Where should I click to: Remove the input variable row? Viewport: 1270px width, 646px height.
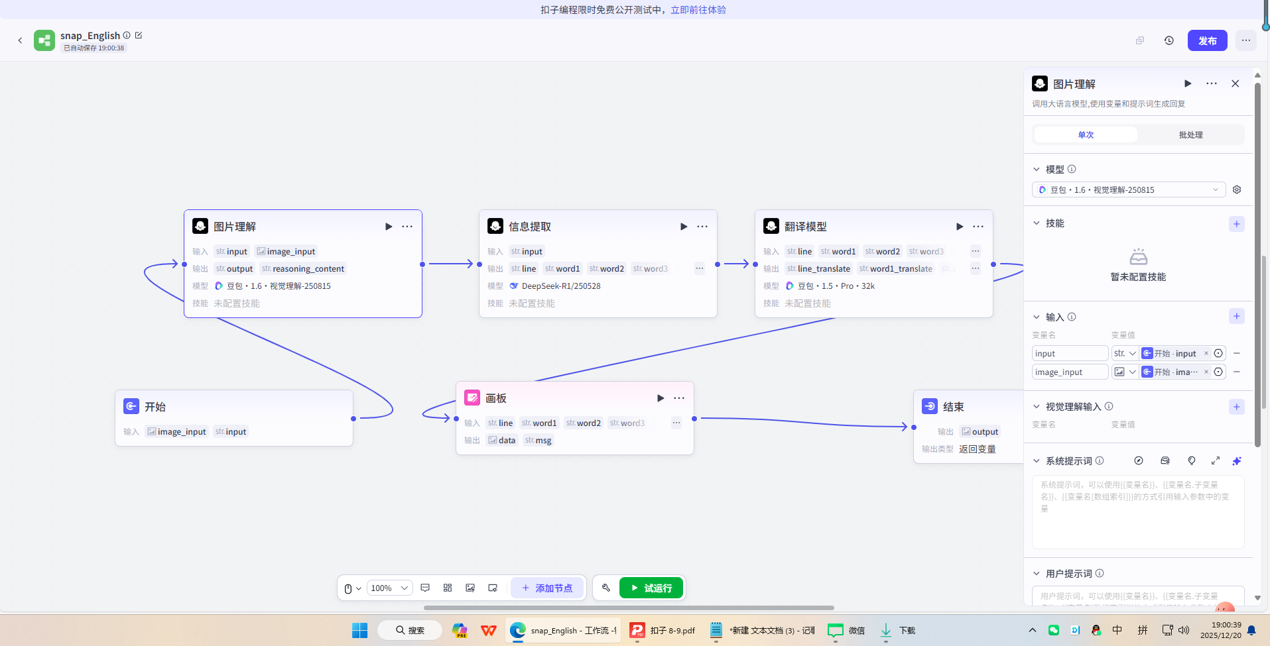coord(1237,353)
